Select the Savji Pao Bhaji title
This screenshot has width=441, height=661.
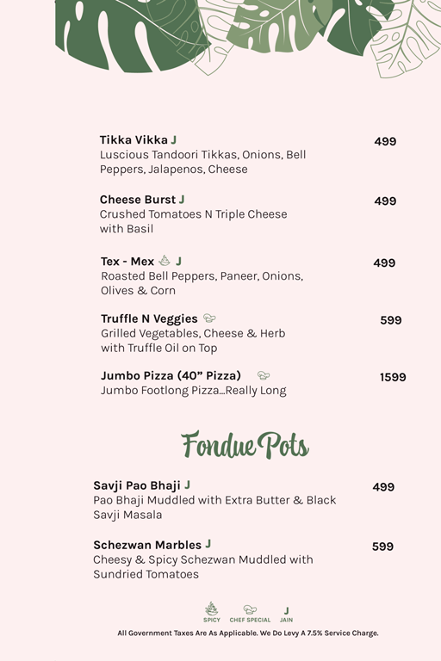(137, 485)
